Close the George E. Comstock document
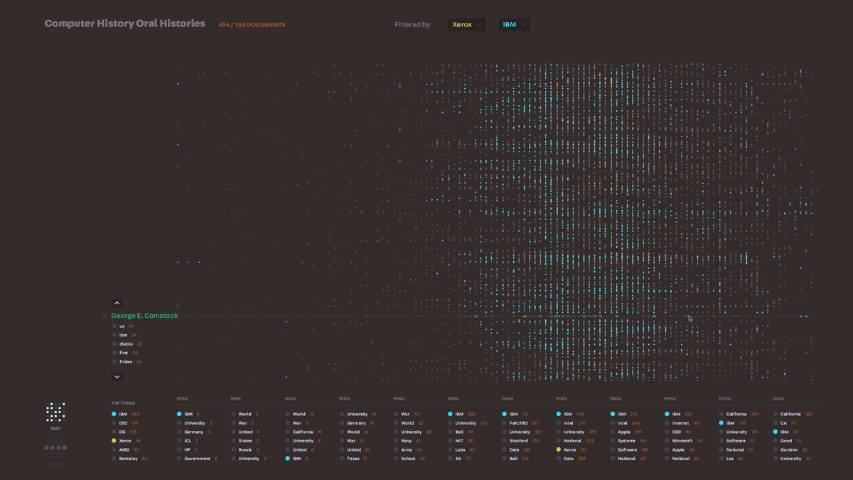The image size is (853, 480). tap(104, 316)
